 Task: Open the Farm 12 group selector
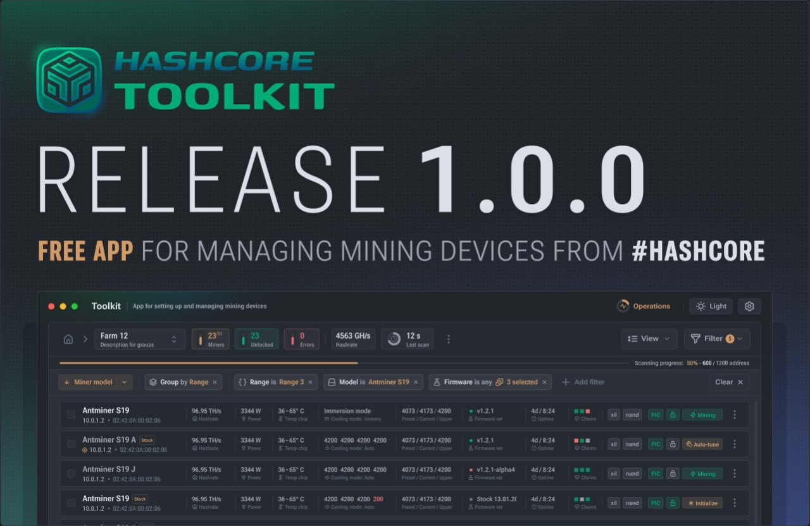click(140, 339)
